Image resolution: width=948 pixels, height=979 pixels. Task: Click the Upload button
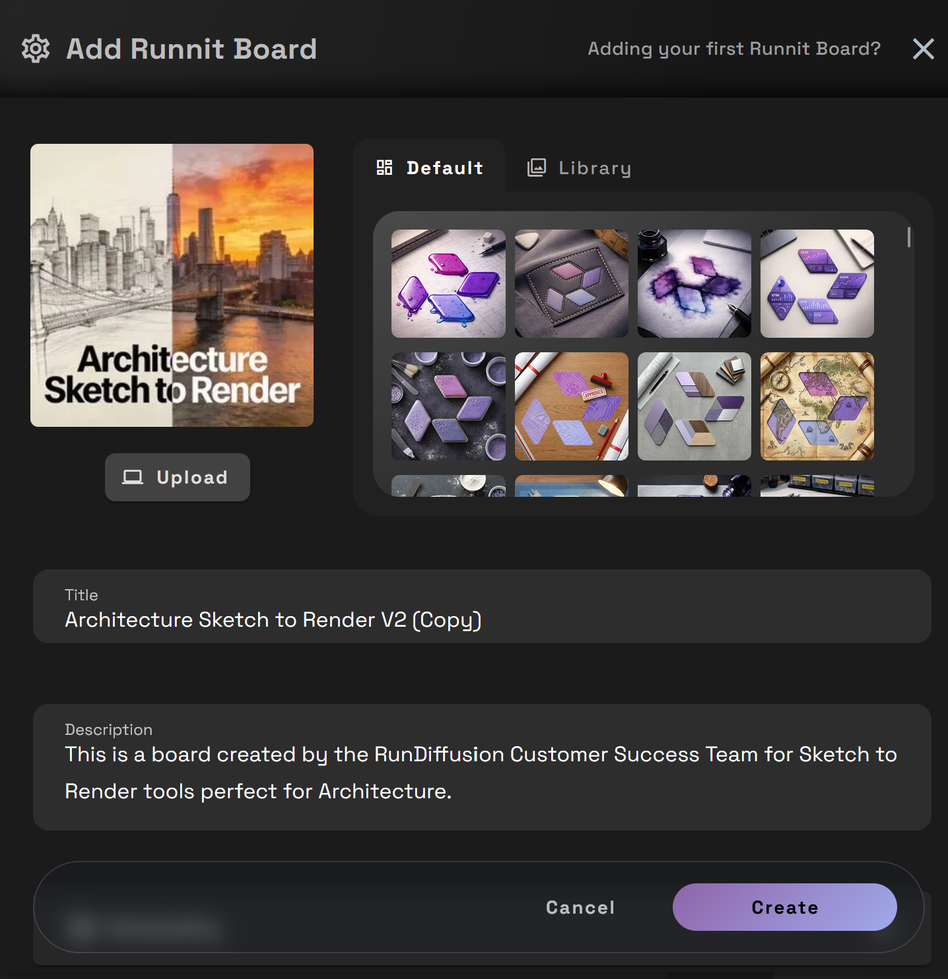click(177, 477)
